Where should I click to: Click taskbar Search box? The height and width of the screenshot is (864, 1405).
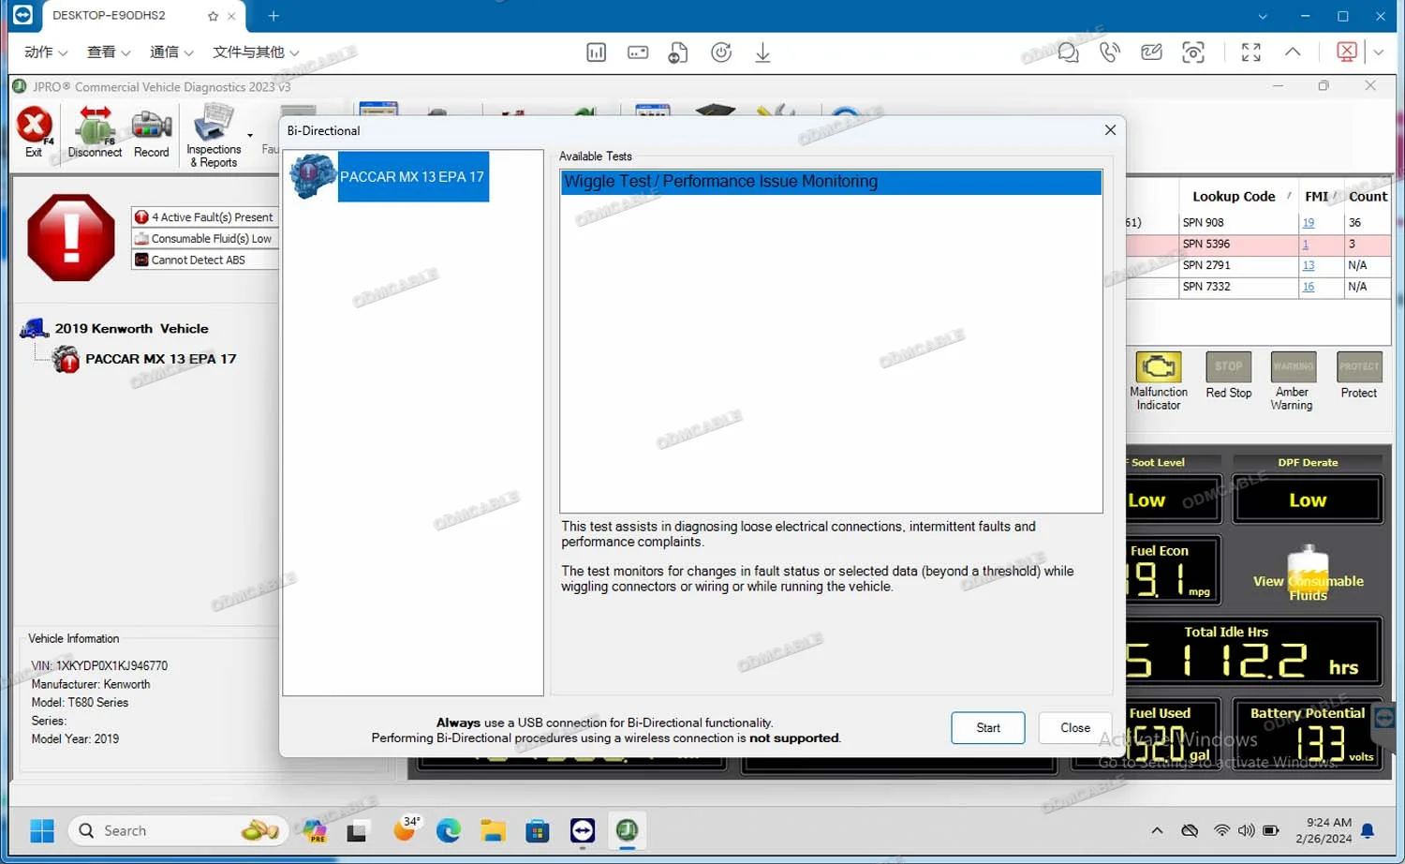(178, 830)
